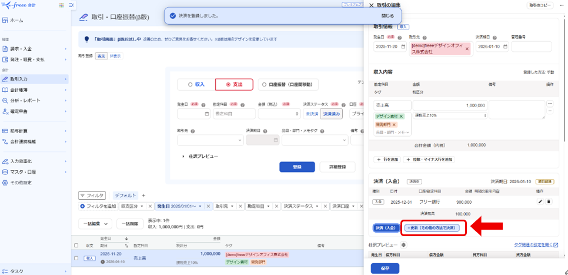Toggle 決済済み settlement status
Screen dimensions: 568x275
[332, 114]
